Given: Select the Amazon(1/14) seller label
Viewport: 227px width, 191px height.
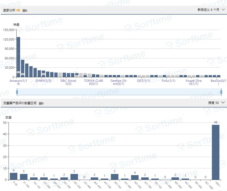Looking at the screenshot, I should [18, 82].
